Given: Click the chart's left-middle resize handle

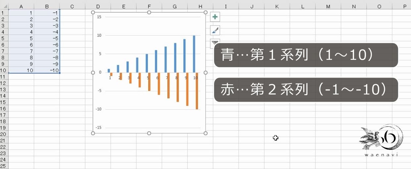Looking at the screenshot, I should click(x=93, y=73).
